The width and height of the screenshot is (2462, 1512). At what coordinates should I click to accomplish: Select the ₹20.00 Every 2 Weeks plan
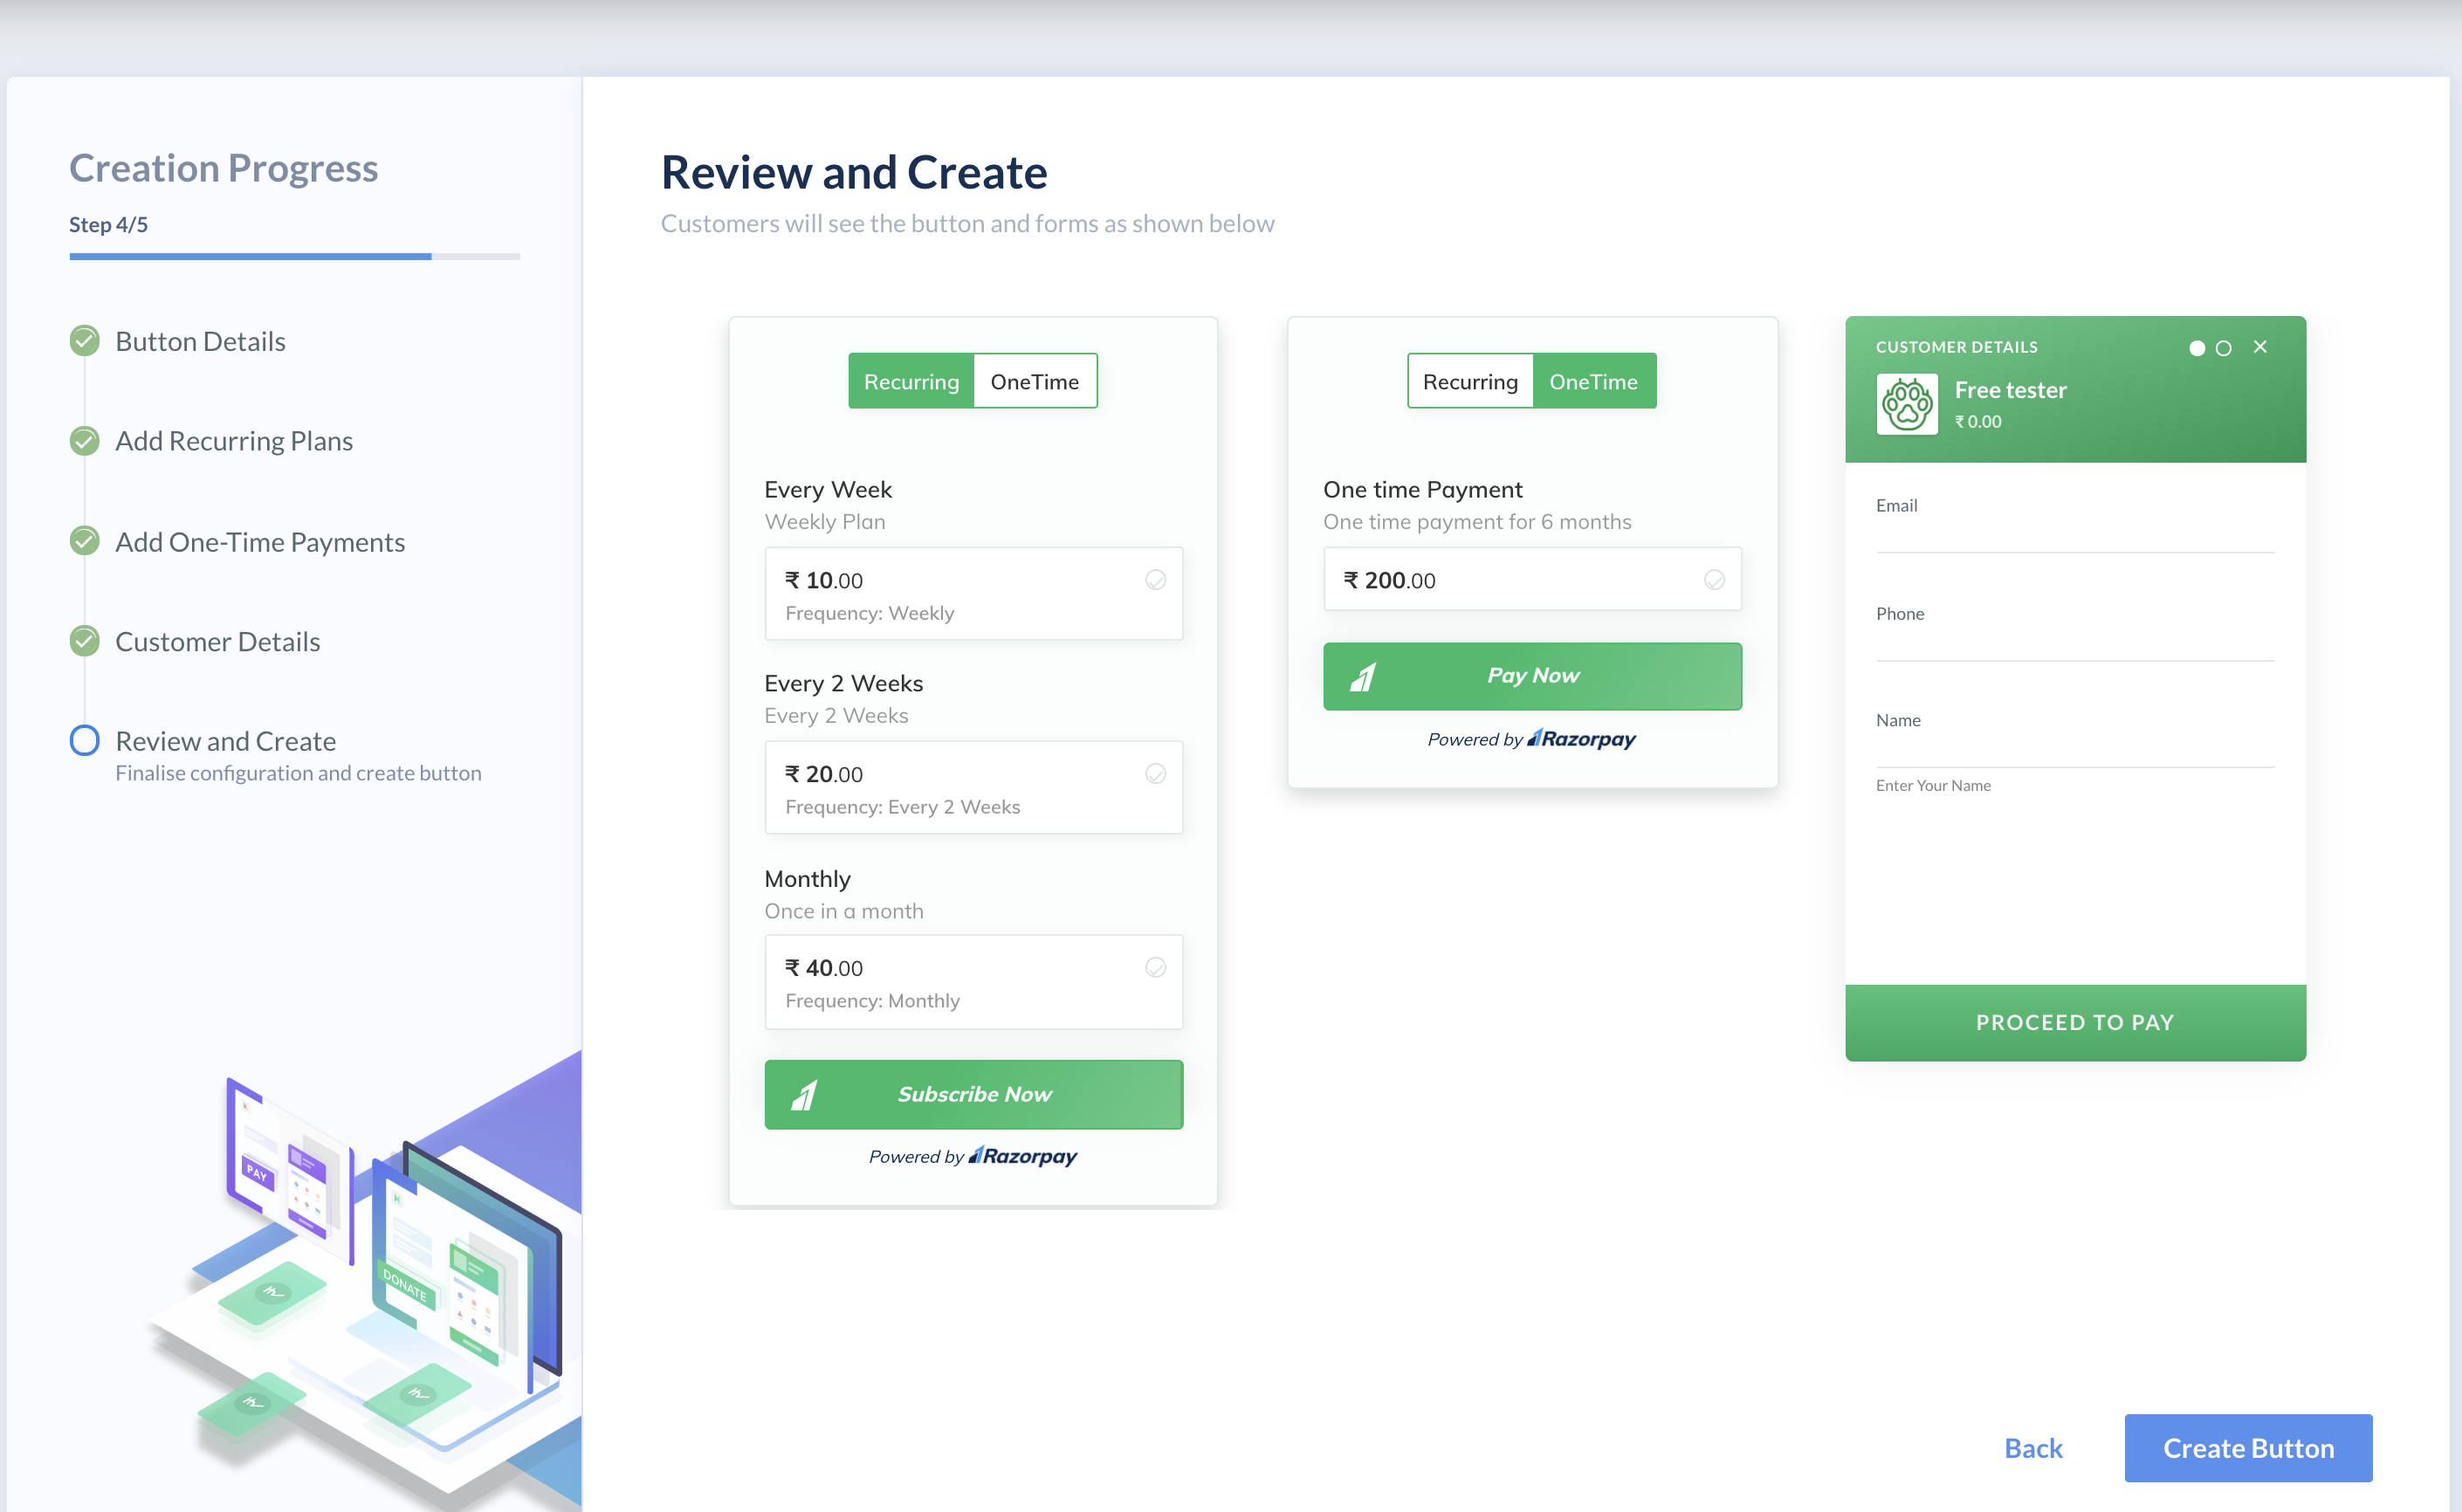point(973,788)
